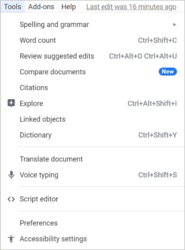Select Translate document
This screenshot has height=250, width=185.
click(51, 159)
